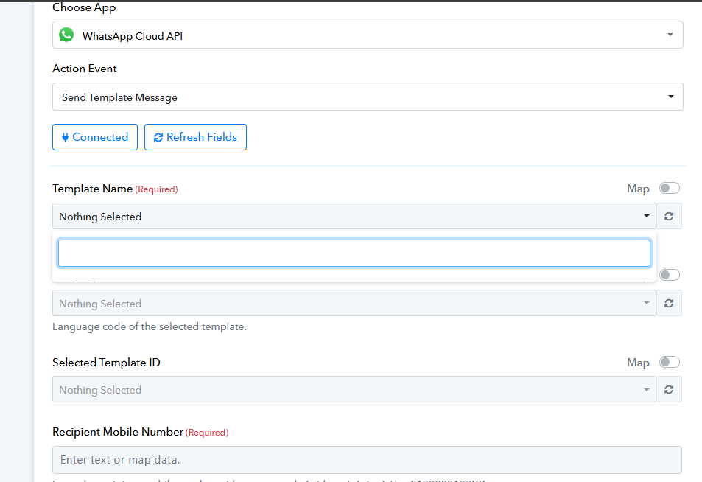Click the plug icon in Connected button

tap(65, 138)
